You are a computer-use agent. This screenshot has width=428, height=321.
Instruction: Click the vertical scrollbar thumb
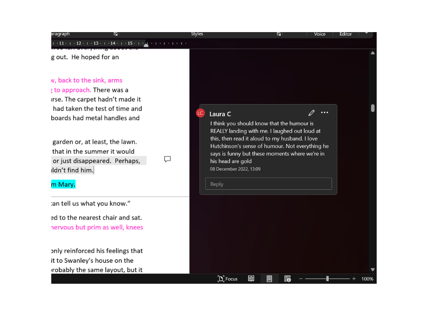coord(373,108)
